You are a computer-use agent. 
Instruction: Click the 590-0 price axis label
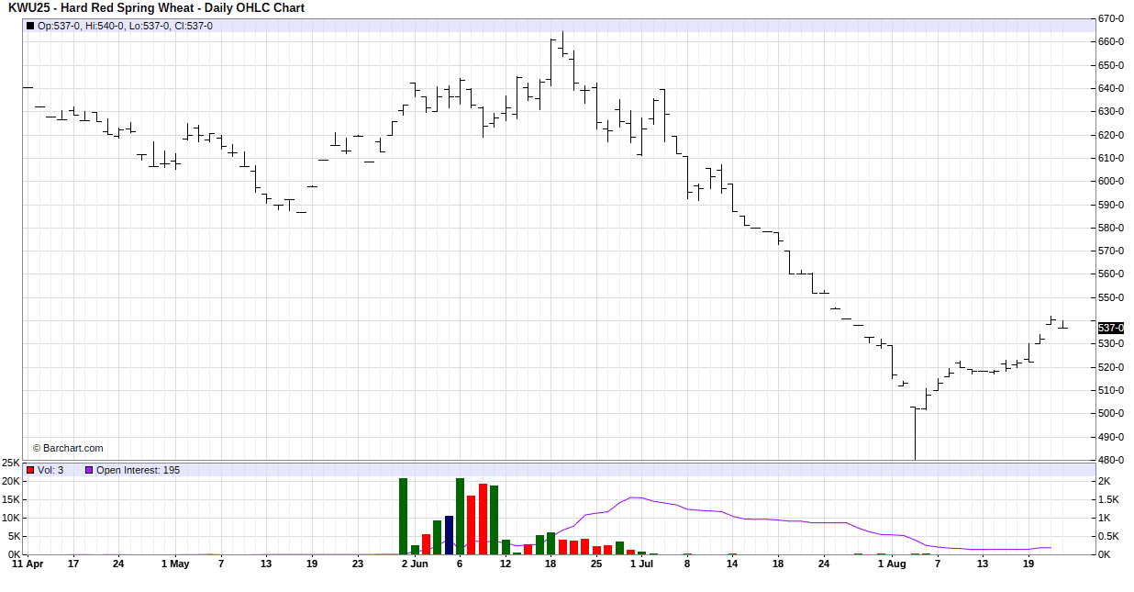(x=1111, y=205)
